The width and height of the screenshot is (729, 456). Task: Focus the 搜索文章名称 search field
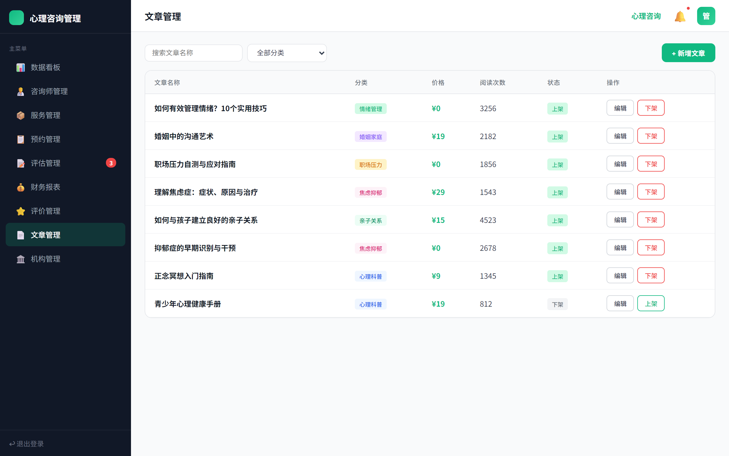(x=193, y=53)
